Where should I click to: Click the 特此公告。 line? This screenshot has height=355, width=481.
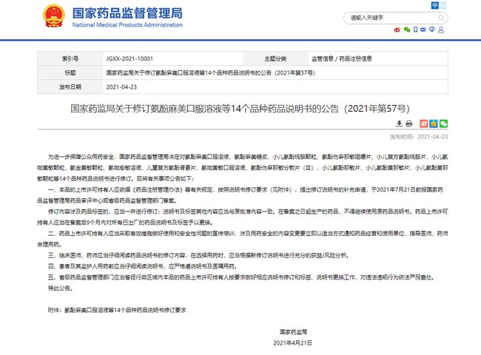tap(61, 288)
